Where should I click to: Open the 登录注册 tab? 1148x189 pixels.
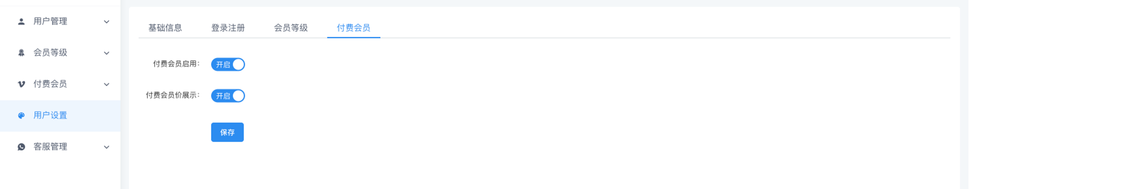coord(228,27)
